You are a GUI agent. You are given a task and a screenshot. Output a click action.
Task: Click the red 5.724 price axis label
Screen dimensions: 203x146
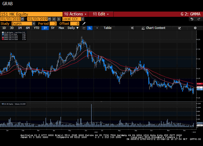tap(199, 84)
